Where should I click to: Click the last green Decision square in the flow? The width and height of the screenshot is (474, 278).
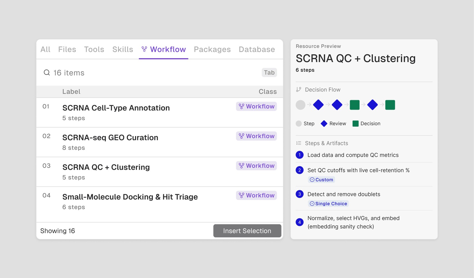390,105
